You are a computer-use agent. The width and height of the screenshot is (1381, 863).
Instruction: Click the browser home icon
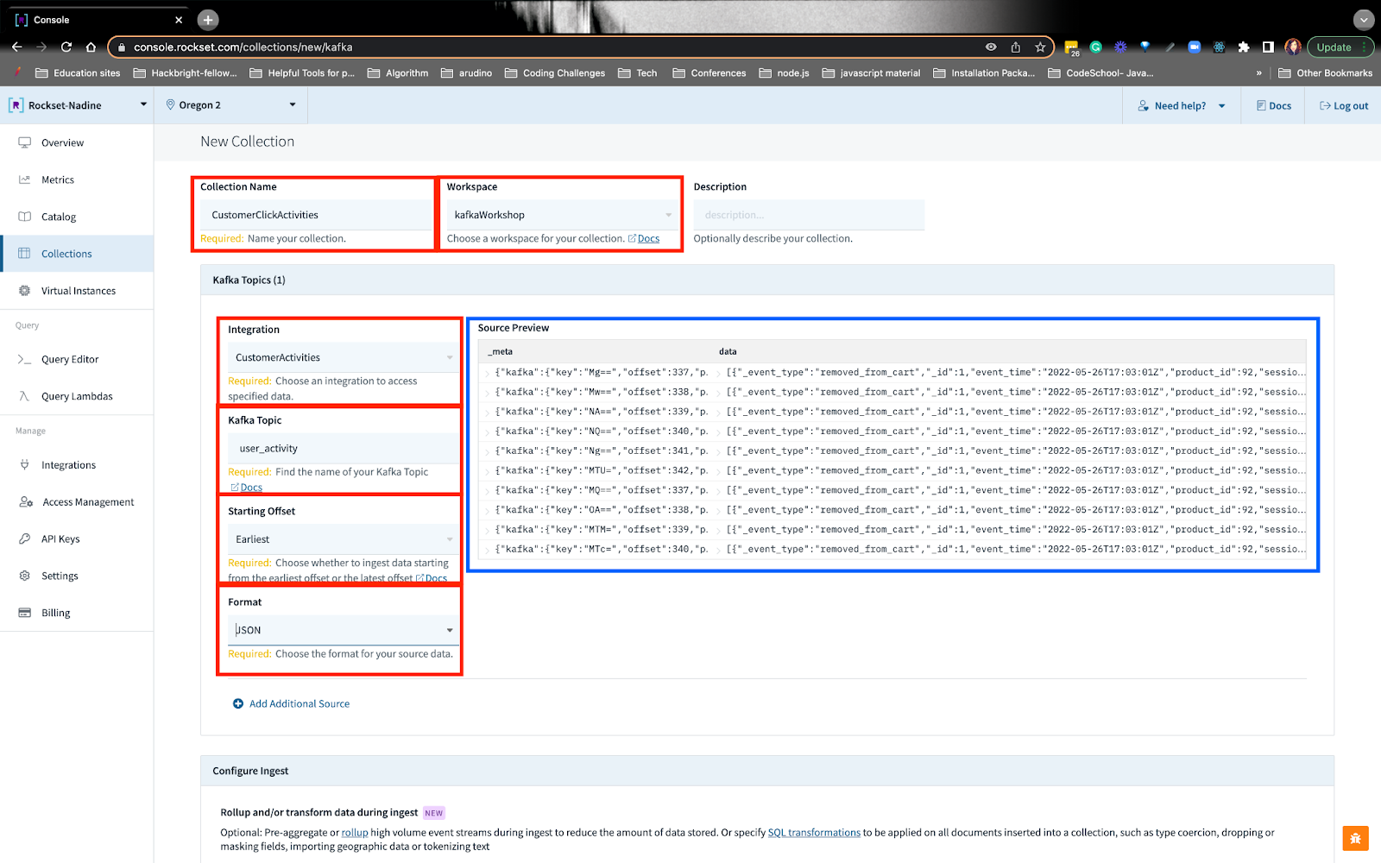pos(91,47)
